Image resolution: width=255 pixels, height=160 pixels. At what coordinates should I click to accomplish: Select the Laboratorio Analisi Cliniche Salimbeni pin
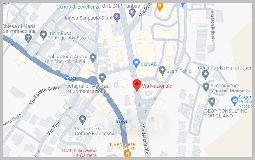coord(93,58)
